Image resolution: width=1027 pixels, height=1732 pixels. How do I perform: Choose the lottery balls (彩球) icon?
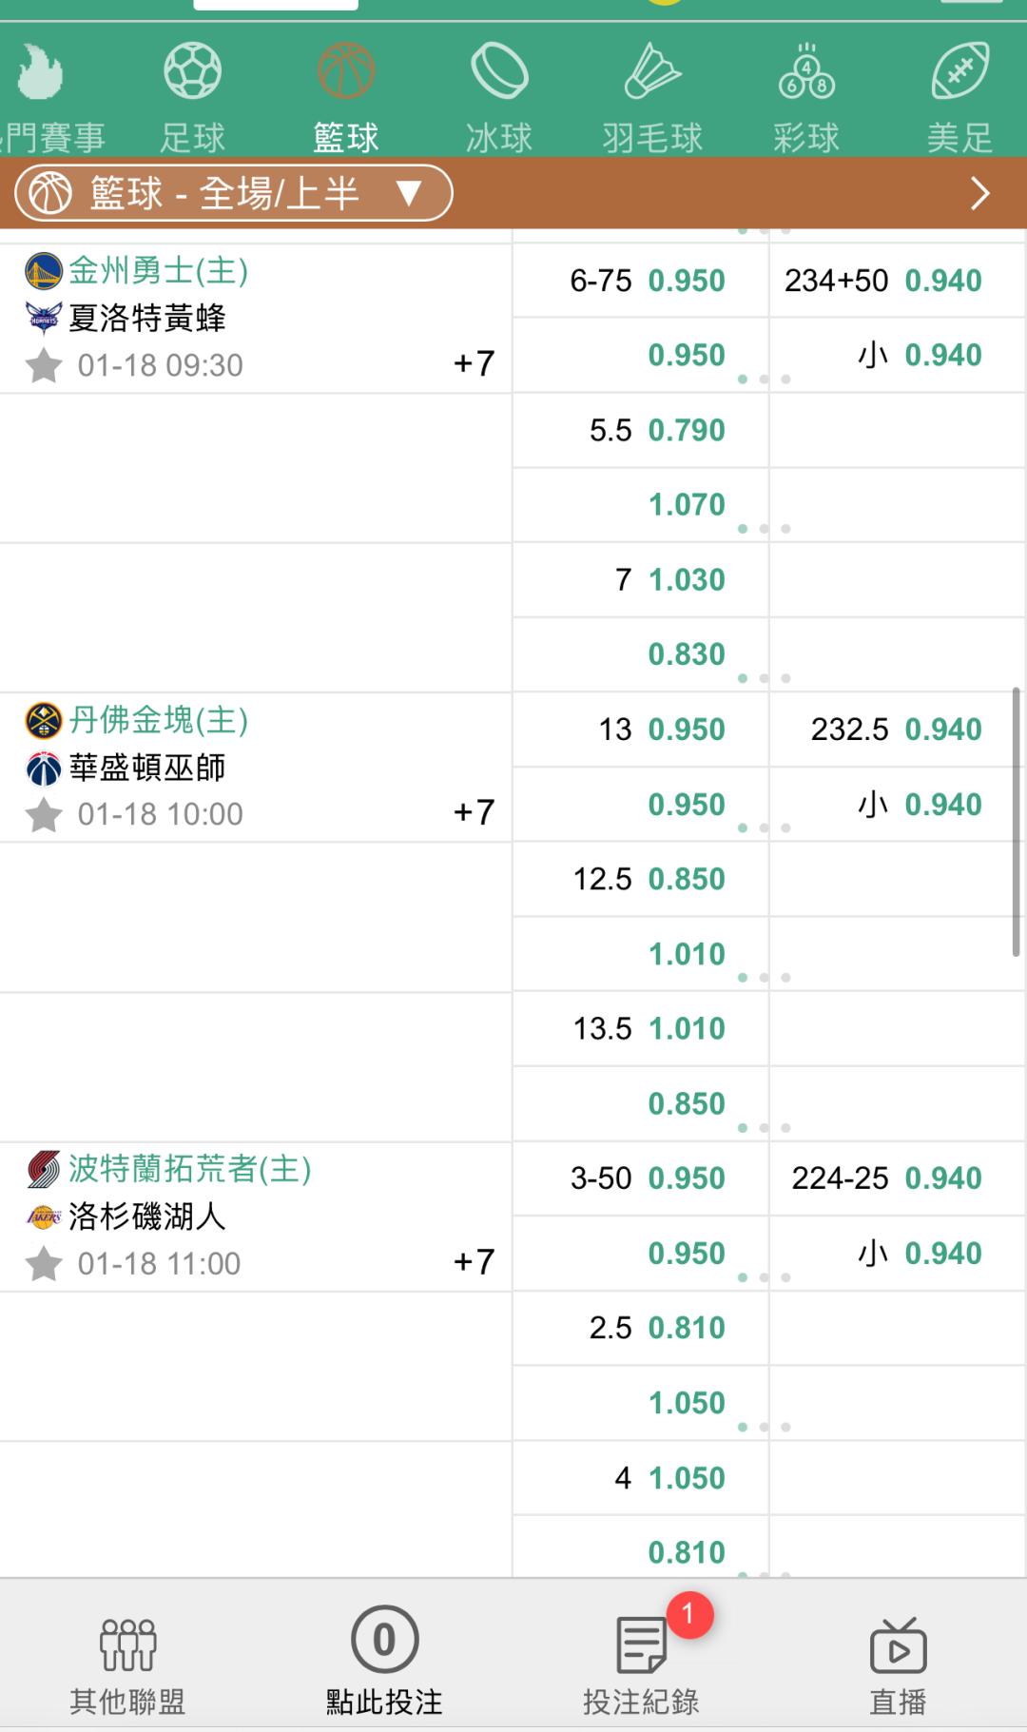pos(806,72)
